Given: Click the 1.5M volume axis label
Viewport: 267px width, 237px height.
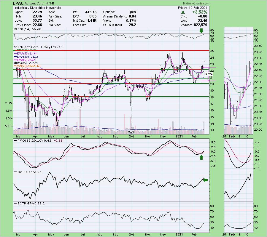Looking at the screenshot, I should (9, 111).
